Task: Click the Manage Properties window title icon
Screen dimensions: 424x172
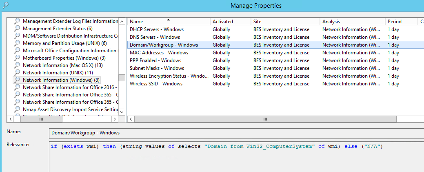Action: tap(4, 5)
